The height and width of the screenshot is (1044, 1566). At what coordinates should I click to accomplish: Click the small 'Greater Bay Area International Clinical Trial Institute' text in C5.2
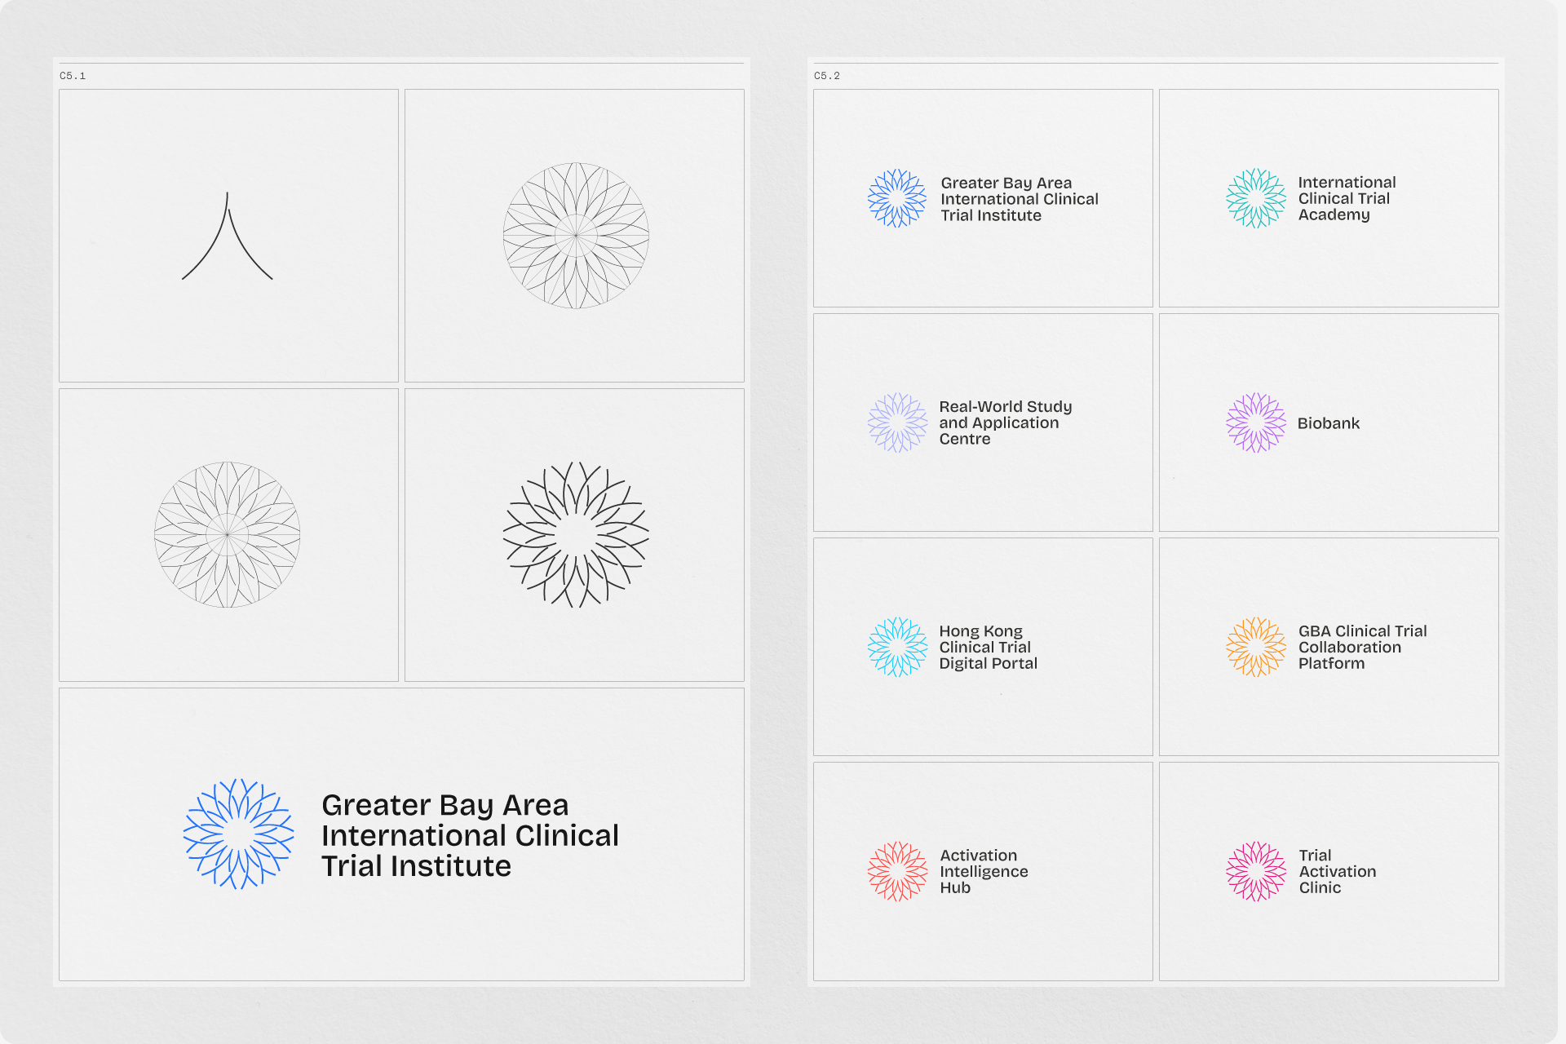tap(1020, 199)
